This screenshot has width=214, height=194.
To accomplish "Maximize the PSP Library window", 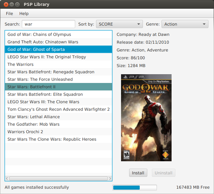I will [x=17, y=4].
